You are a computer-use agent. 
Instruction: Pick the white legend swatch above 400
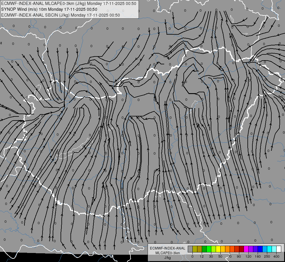[279, 249]
